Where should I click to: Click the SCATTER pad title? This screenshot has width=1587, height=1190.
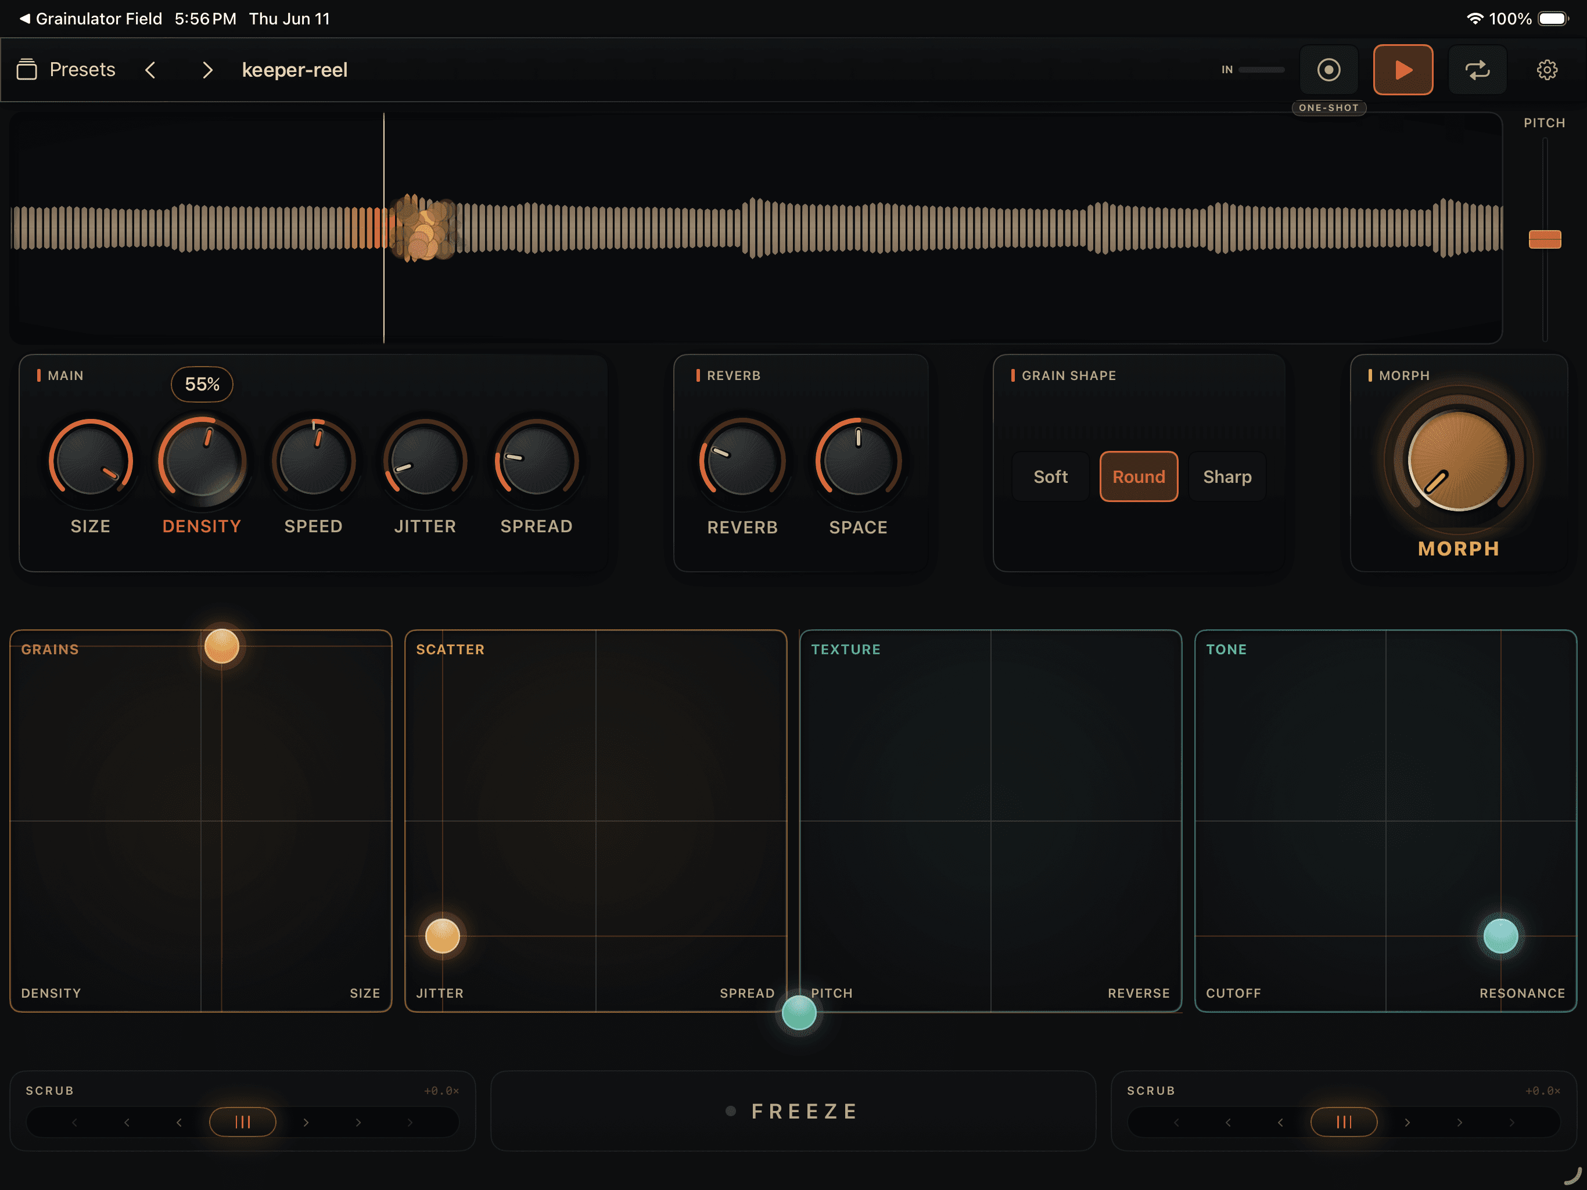[x=451, y=650]
